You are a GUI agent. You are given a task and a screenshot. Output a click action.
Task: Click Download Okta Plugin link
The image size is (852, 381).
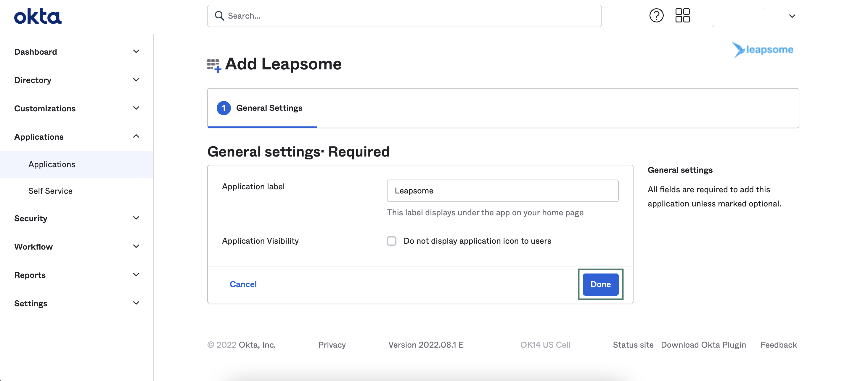703,345
